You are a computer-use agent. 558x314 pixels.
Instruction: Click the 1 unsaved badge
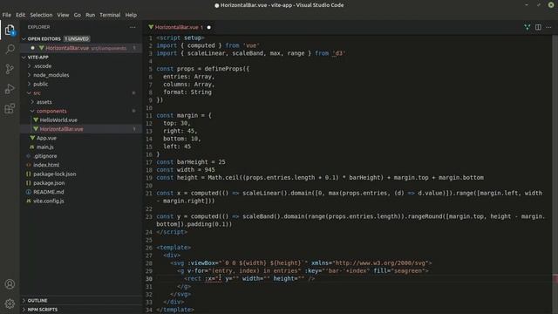pyautogui.click(x=77, y=38)
